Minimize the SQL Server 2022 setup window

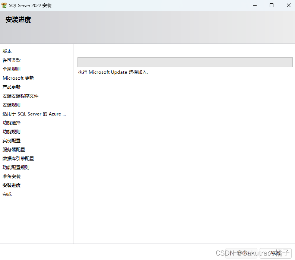(255, 5)
